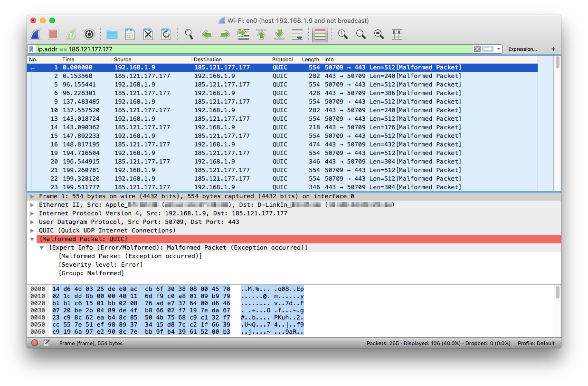Viewport: 588px width, 386px height.
Task: Click the display filter input field
Action: coord(237,48)
